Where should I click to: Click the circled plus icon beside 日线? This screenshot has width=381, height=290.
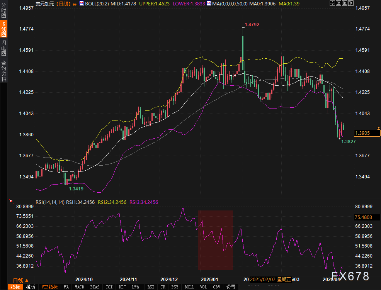pyautogui.click(x=74, y=3)
